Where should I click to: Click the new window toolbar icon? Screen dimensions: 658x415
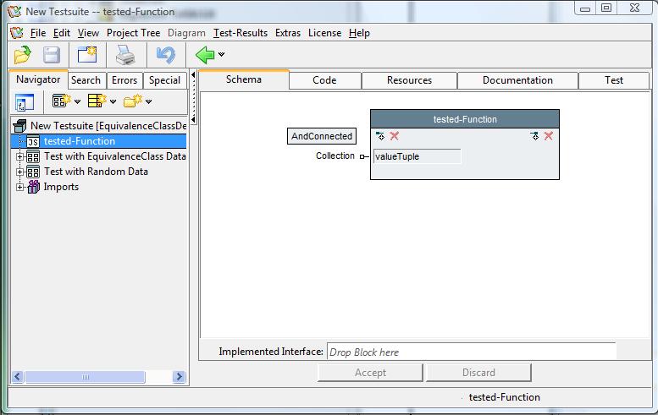(87, 55)
